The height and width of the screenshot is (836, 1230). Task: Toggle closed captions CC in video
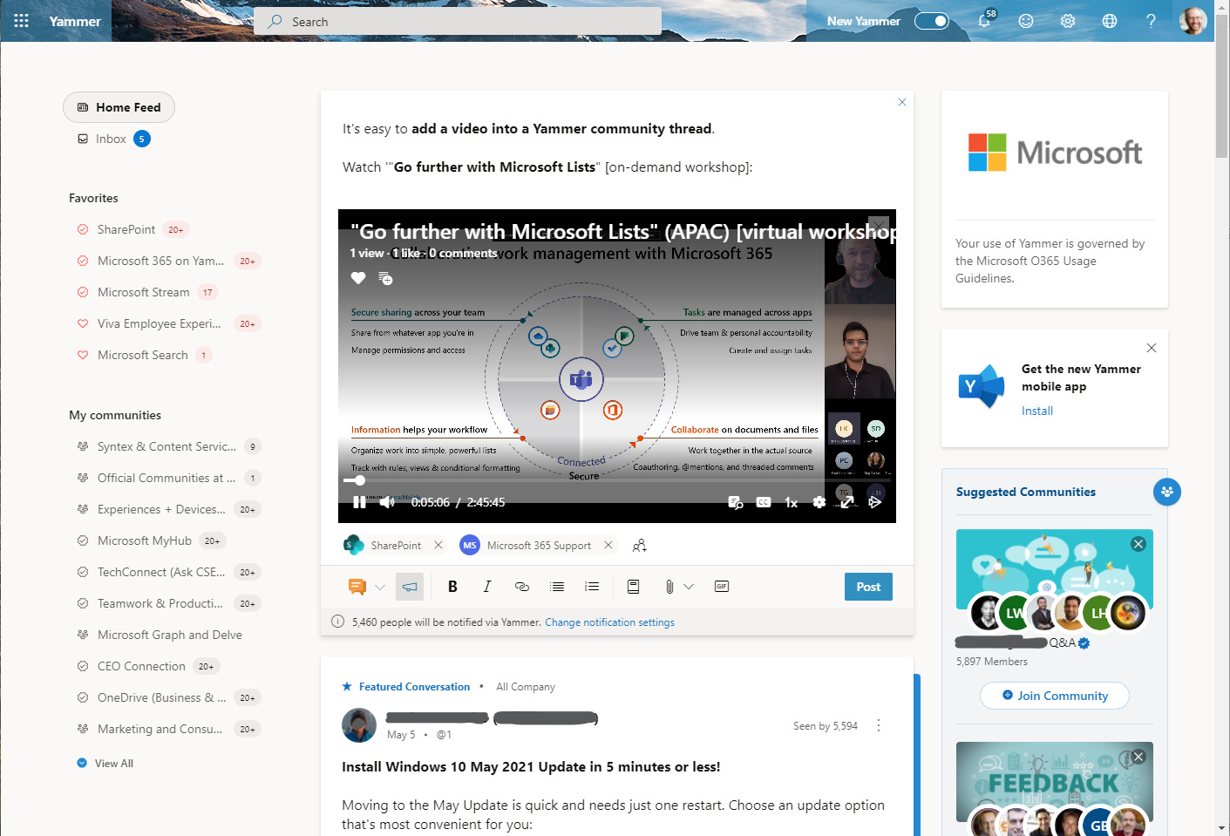[x=764, y=502]
